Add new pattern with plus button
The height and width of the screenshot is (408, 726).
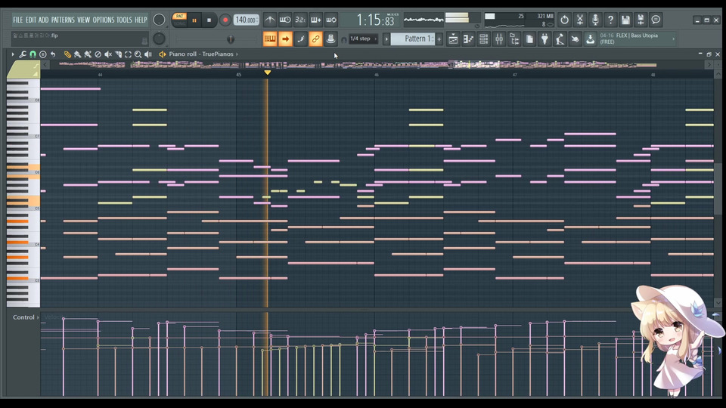coord(439,39)
